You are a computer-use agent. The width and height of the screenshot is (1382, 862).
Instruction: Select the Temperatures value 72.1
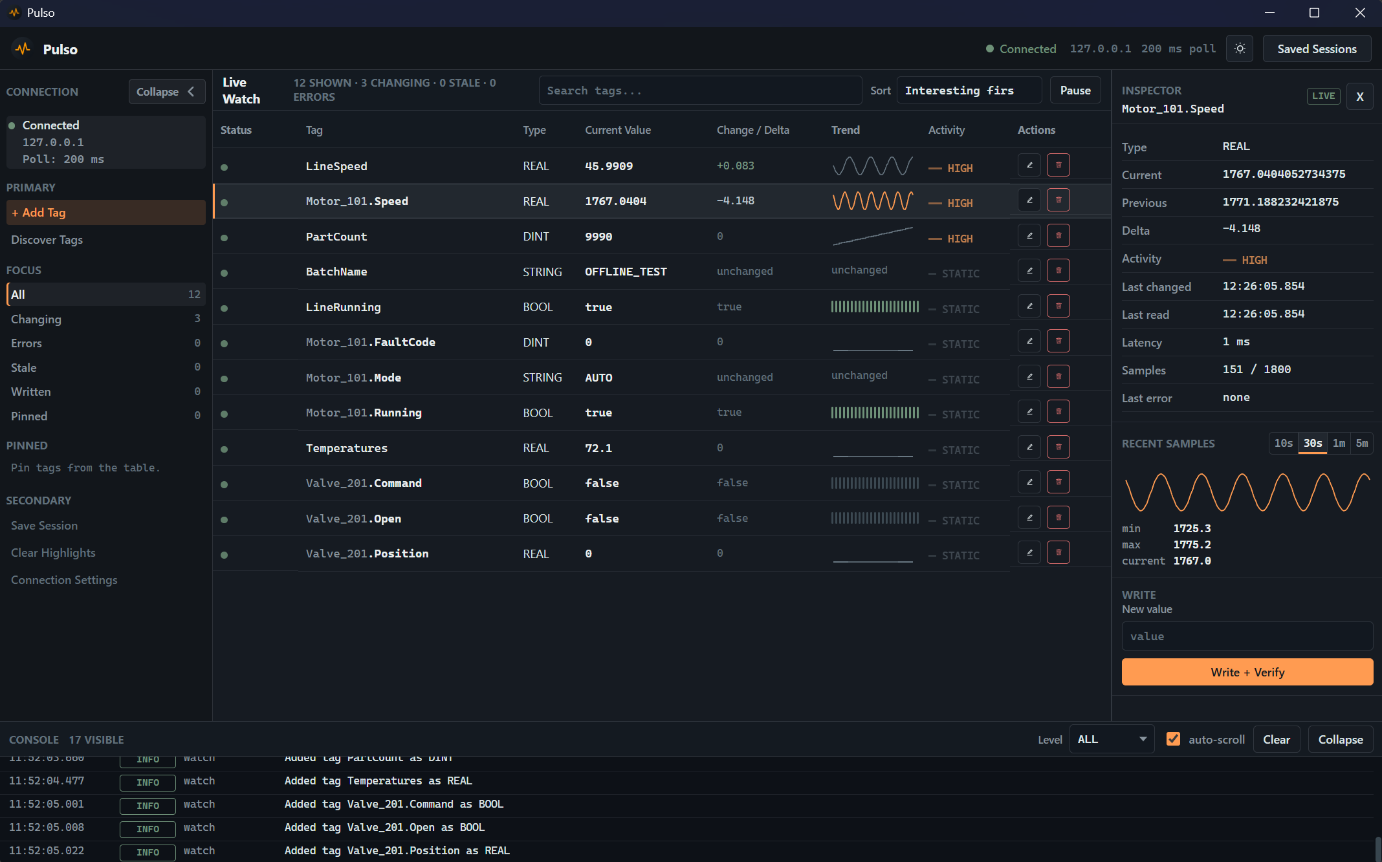coord(598,448)
